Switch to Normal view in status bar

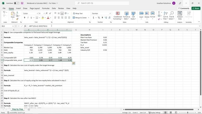[165, 112]
